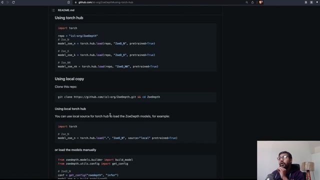Viewport: 320px width, 180px height.
Task: Click the magnifier icon in the address bar
Action: point(246,2)
